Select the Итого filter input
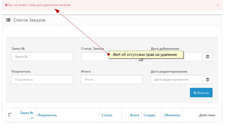 (x=112, y=80)
